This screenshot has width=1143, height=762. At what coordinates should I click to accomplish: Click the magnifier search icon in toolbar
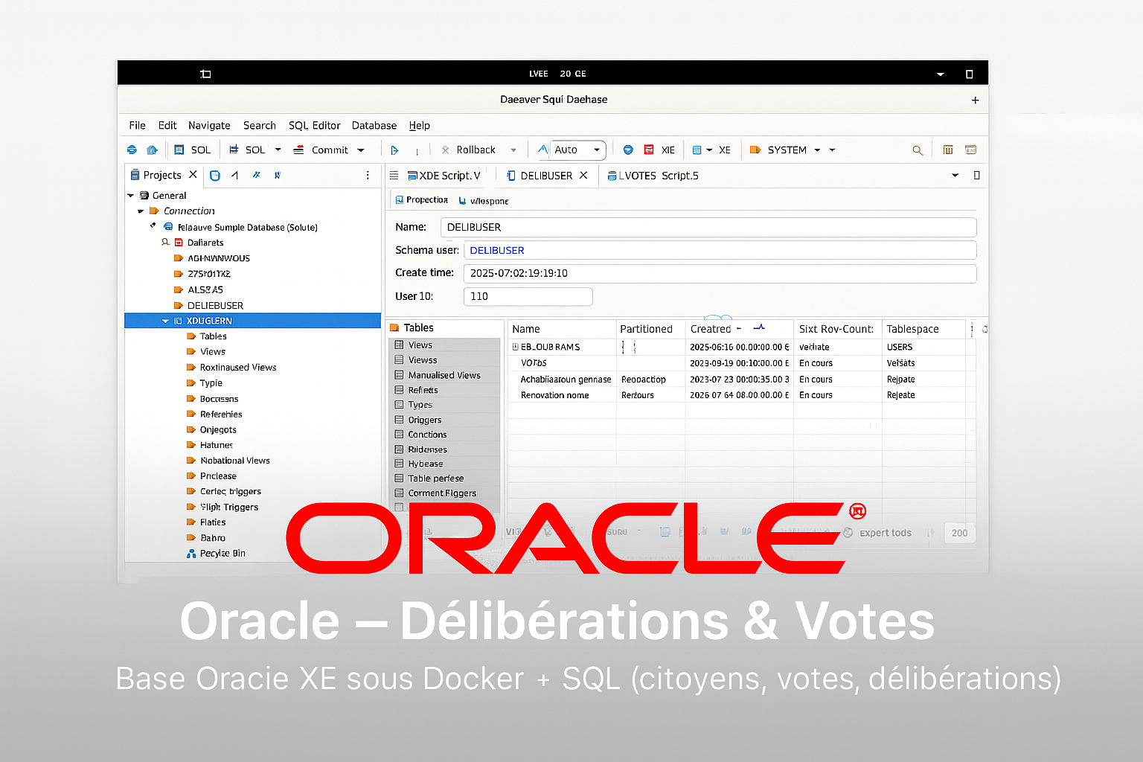coord(918,150)
